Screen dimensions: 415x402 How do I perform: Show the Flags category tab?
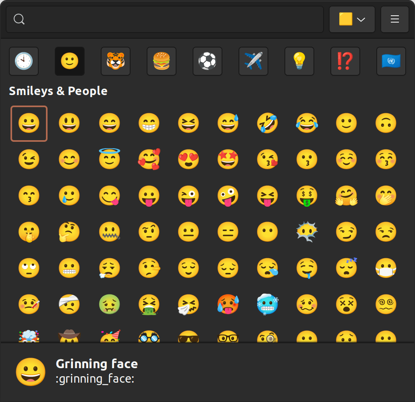tap(391, 61)
